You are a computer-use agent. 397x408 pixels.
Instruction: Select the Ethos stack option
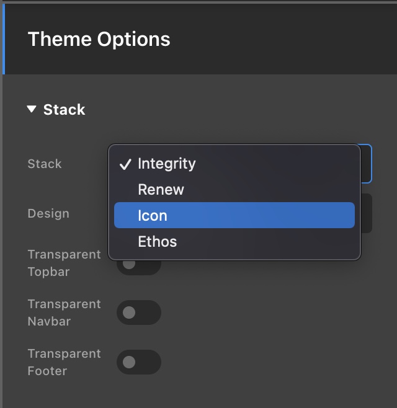tap(157, 242)
